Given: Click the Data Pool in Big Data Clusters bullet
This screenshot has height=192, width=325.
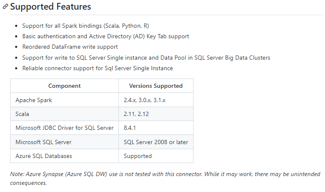Looking at the screenshot, I should (146, 58).
